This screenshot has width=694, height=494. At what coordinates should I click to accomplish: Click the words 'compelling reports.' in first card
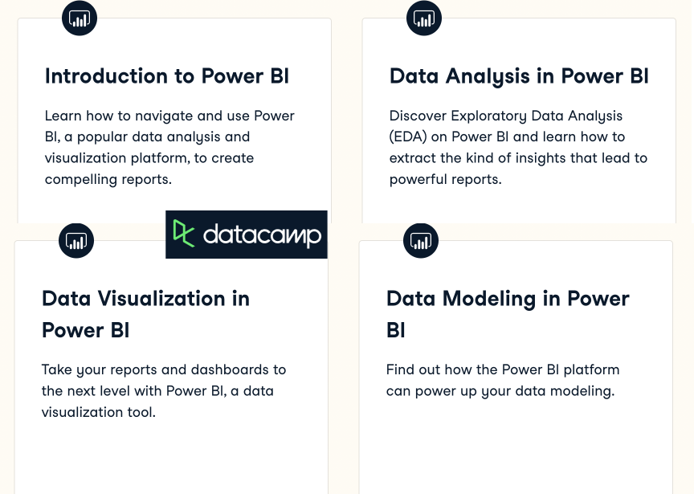108,180
